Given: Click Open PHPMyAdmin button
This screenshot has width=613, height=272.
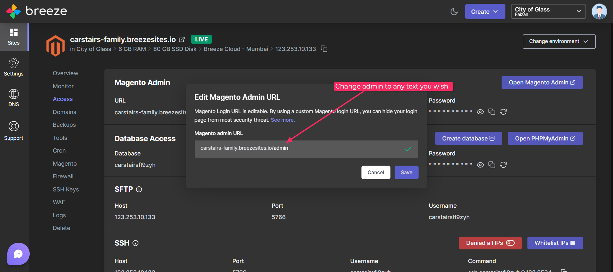Looking at the screenshot, I should point(545,139).
